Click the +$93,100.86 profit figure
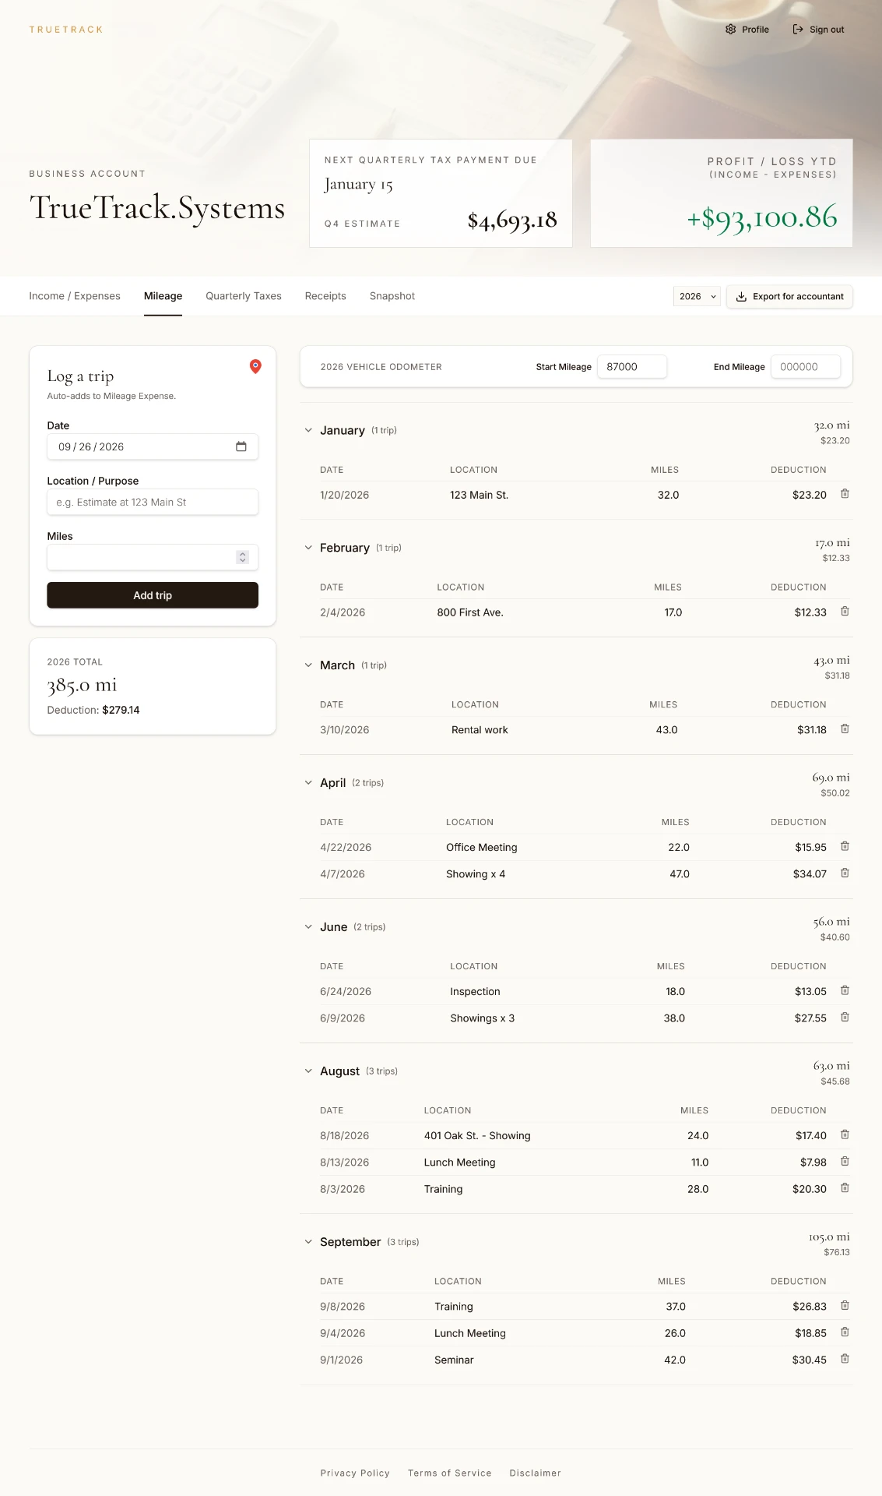Image resolution: width=882 pixels, height=1496 pixels. [762, 217]
